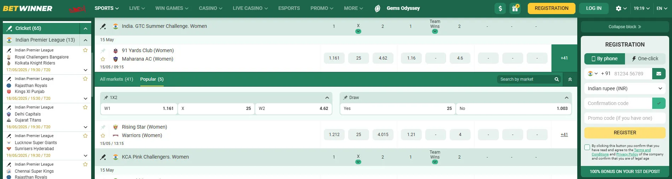Viewport: 672px width, 179px height.
Task: Click cricket icon beside GTC Summer Challenge
Action: (x=103, y=26)
